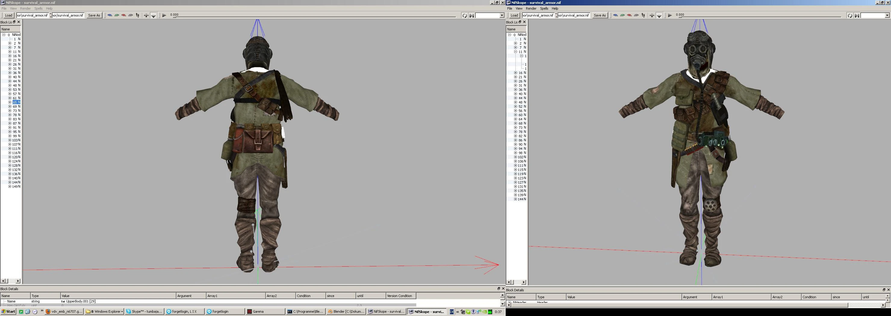Toggle red eye view icon in right NifSkope window
Screen dimensions: 891x316
click(x=629, y=15)
